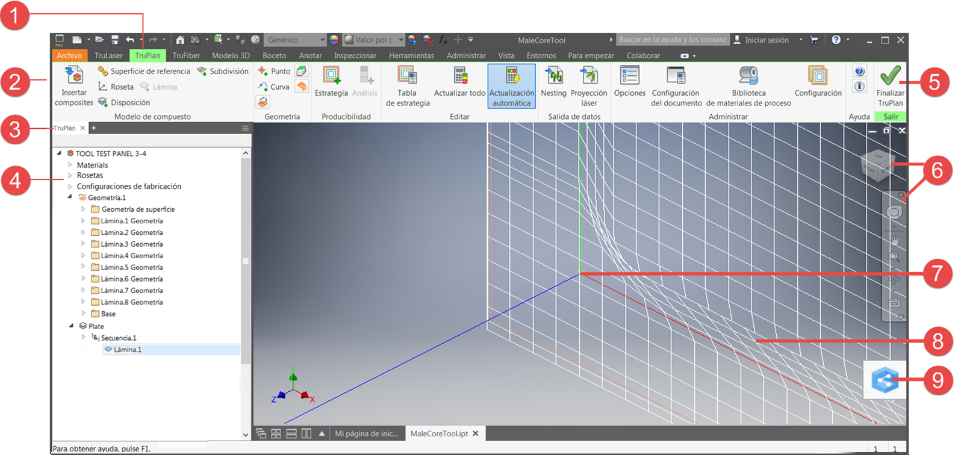Screen dimensions: 955x455
Task: Click the orange surface icon beside Curva
Action: 302,87
